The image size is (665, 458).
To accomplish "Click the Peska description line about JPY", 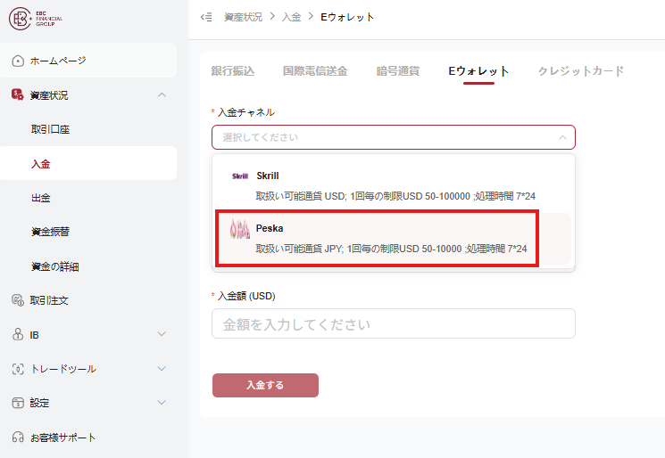I will point(391,249).
